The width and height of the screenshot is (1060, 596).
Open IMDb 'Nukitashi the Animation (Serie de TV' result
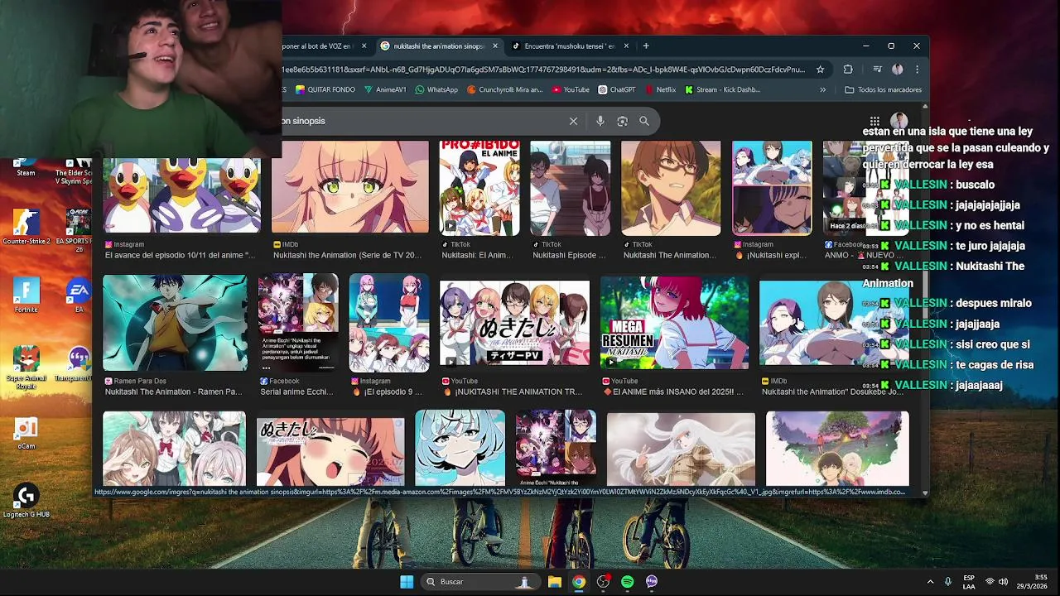pyautogui.click(x=350, y=189)
